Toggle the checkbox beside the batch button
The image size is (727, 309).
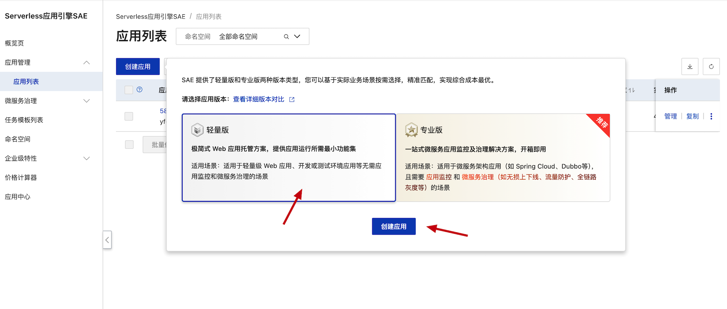point(129,145)
